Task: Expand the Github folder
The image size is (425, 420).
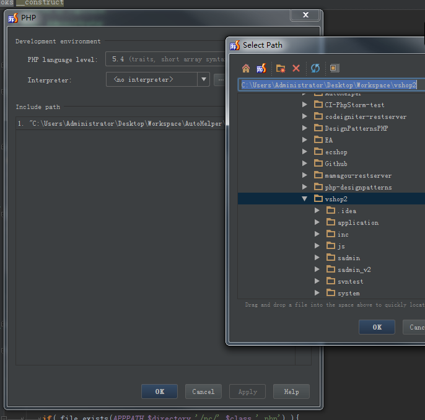Action: pos(305,164)
